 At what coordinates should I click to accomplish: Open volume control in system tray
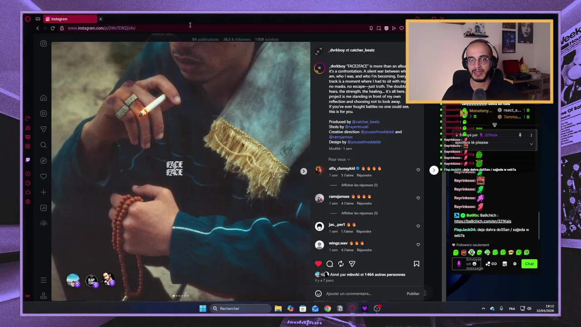pos(529,309)
